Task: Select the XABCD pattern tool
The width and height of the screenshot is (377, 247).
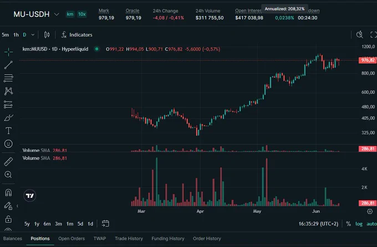Action: tap(8, 91)
